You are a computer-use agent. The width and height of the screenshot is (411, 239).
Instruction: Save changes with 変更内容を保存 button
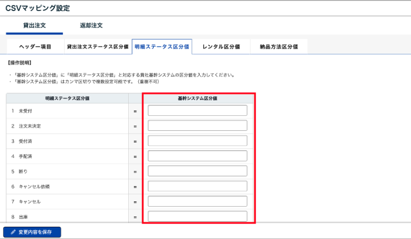tap(32, 232)
